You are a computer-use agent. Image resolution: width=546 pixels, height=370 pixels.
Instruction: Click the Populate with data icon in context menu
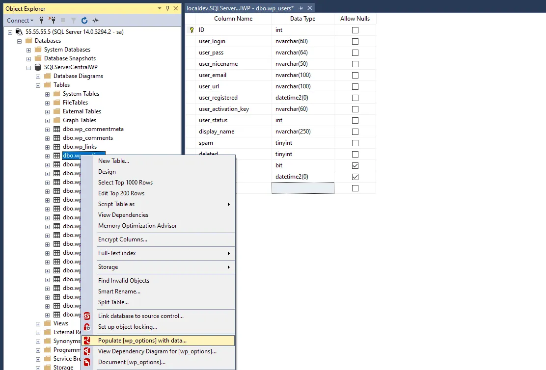87,340
